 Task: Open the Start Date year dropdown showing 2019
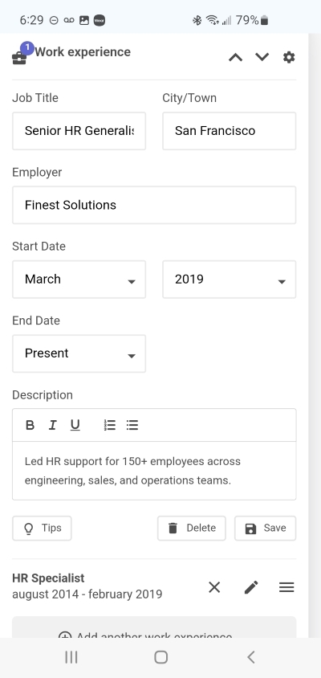tap(230, 280)
